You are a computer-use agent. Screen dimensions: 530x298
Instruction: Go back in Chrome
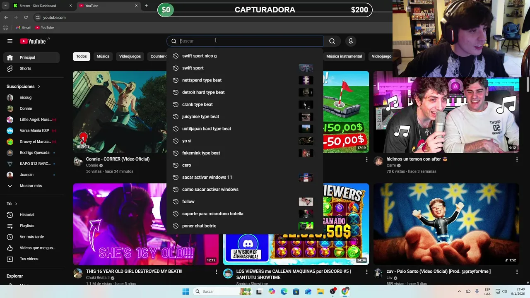6,17
